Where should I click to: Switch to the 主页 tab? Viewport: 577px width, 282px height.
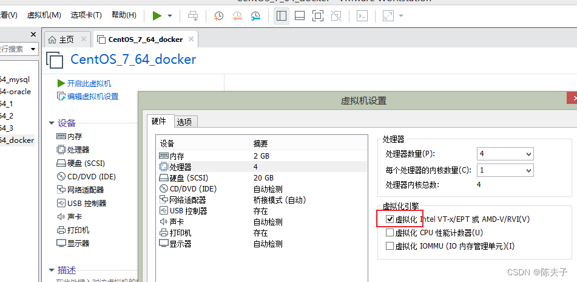(x=67, y=40)
